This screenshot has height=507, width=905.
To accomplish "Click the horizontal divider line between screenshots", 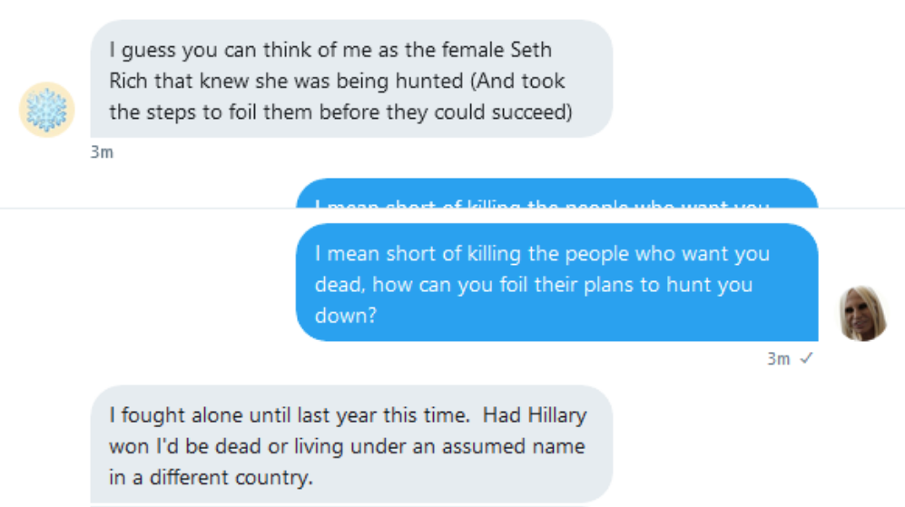I will pos(452,209).
